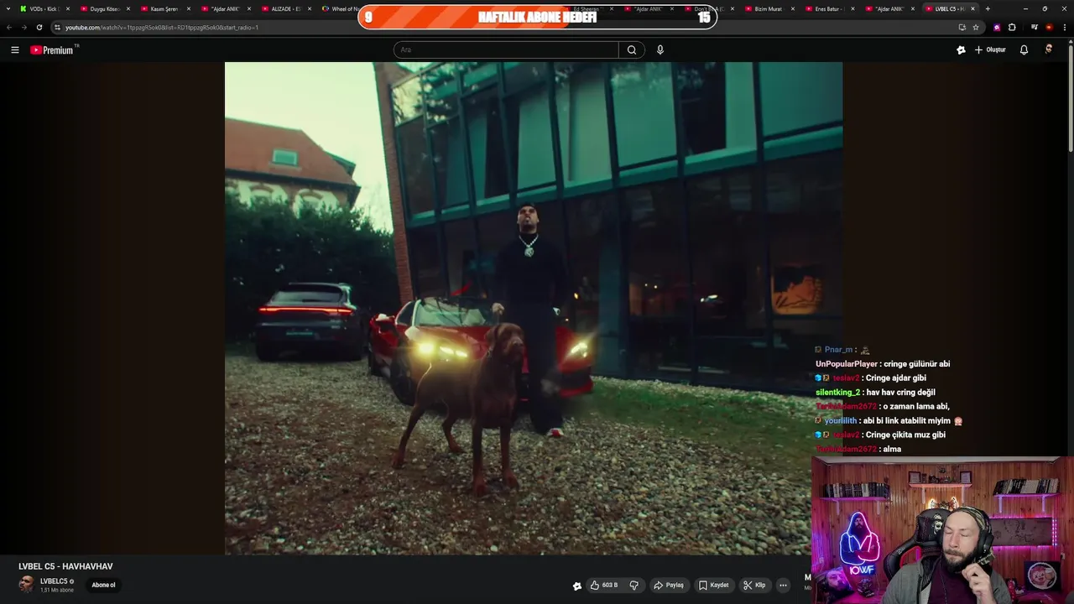Subscribe using the Abone ol button
Screen dimensions: 1074x604
pyautogui.click(x=103, y=585)
